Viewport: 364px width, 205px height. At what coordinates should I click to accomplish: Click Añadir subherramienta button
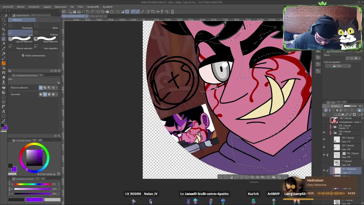click(34, 56)
